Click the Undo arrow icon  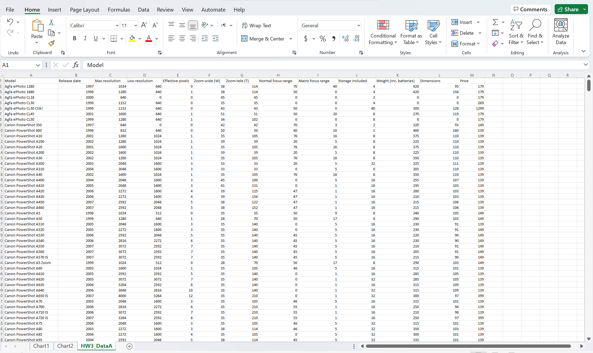tap(10, 22)
